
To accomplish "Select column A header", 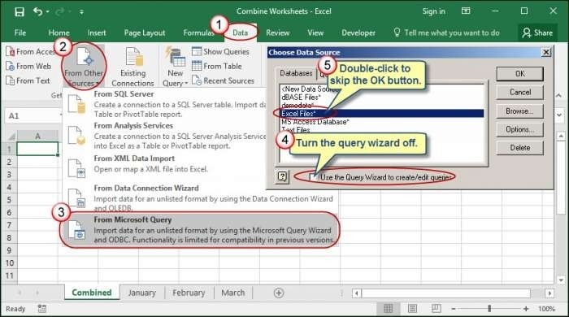I will point(37,136).
